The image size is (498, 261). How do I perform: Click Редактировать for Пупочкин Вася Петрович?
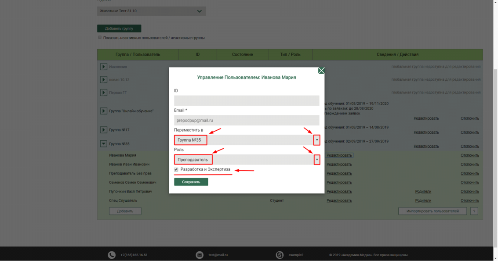[x=339, y=192]
